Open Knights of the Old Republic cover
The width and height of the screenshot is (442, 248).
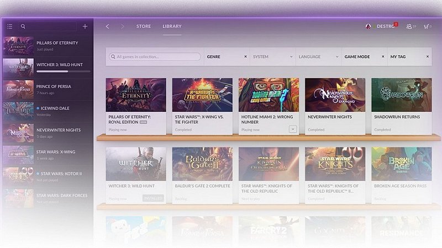(269, 164)
